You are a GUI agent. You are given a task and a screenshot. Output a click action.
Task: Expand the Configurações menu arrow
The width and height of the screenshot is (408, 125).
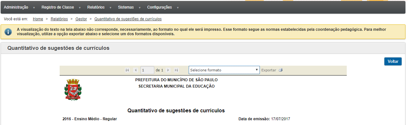click(x=177, y=8)
